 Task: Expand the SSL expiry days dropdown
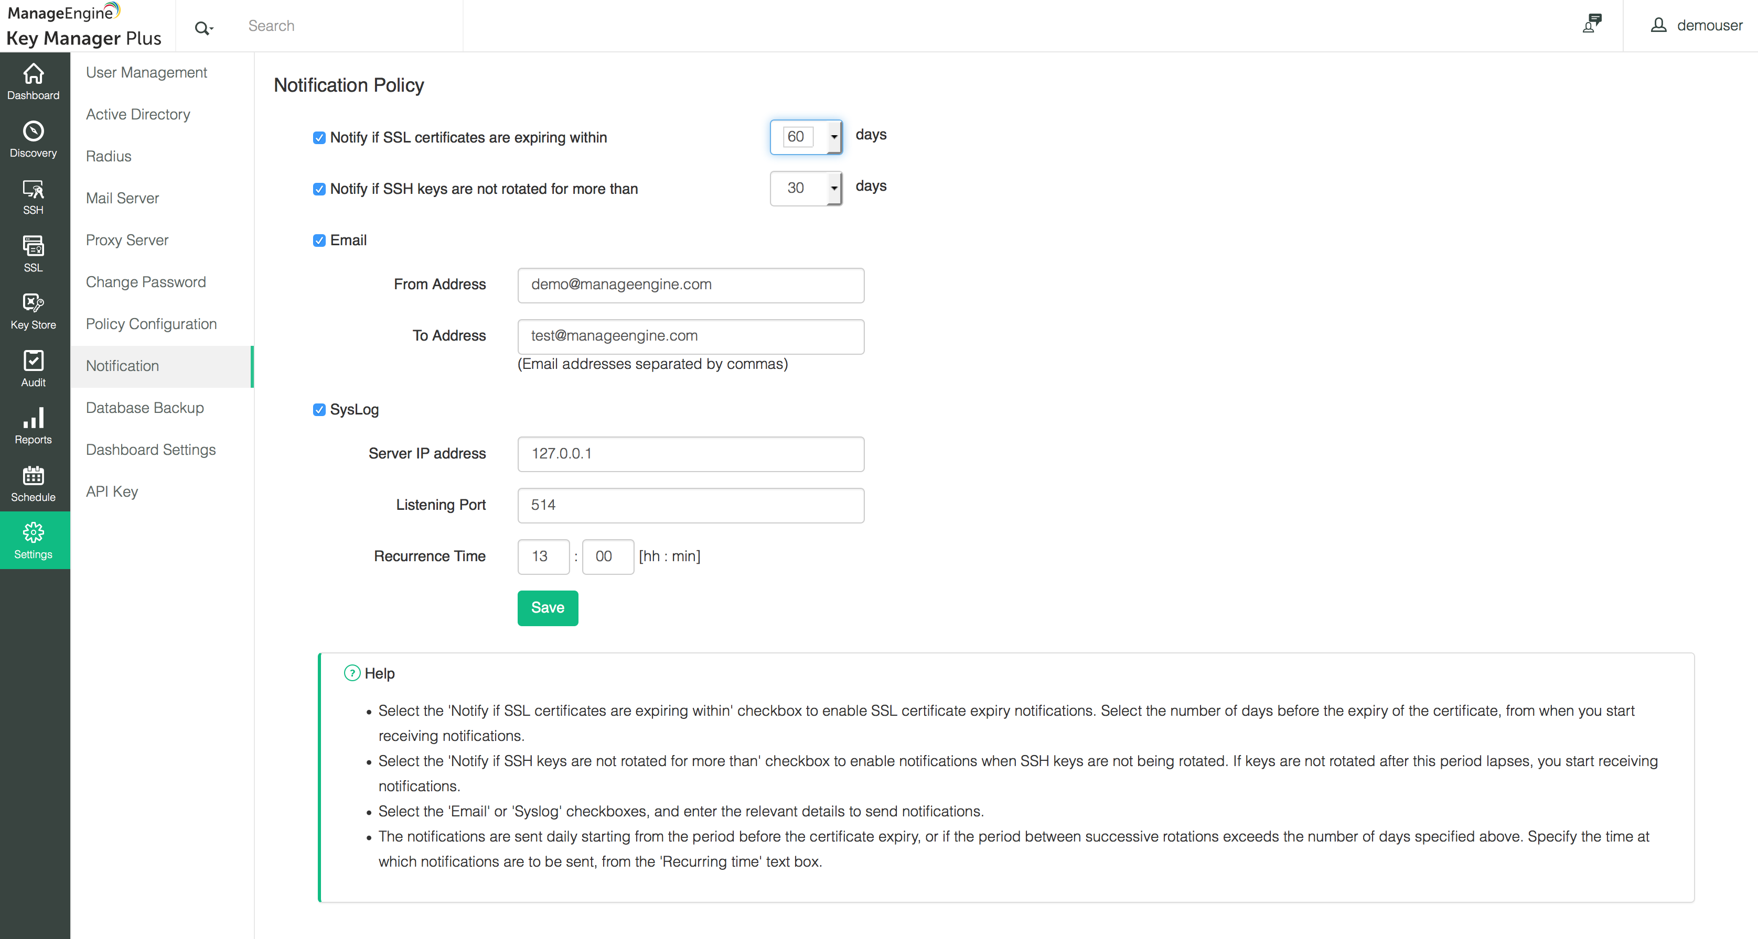(833, 136)
